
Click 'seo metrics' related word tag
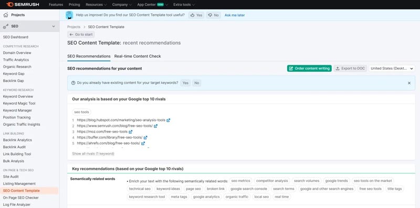coord(241,181)
